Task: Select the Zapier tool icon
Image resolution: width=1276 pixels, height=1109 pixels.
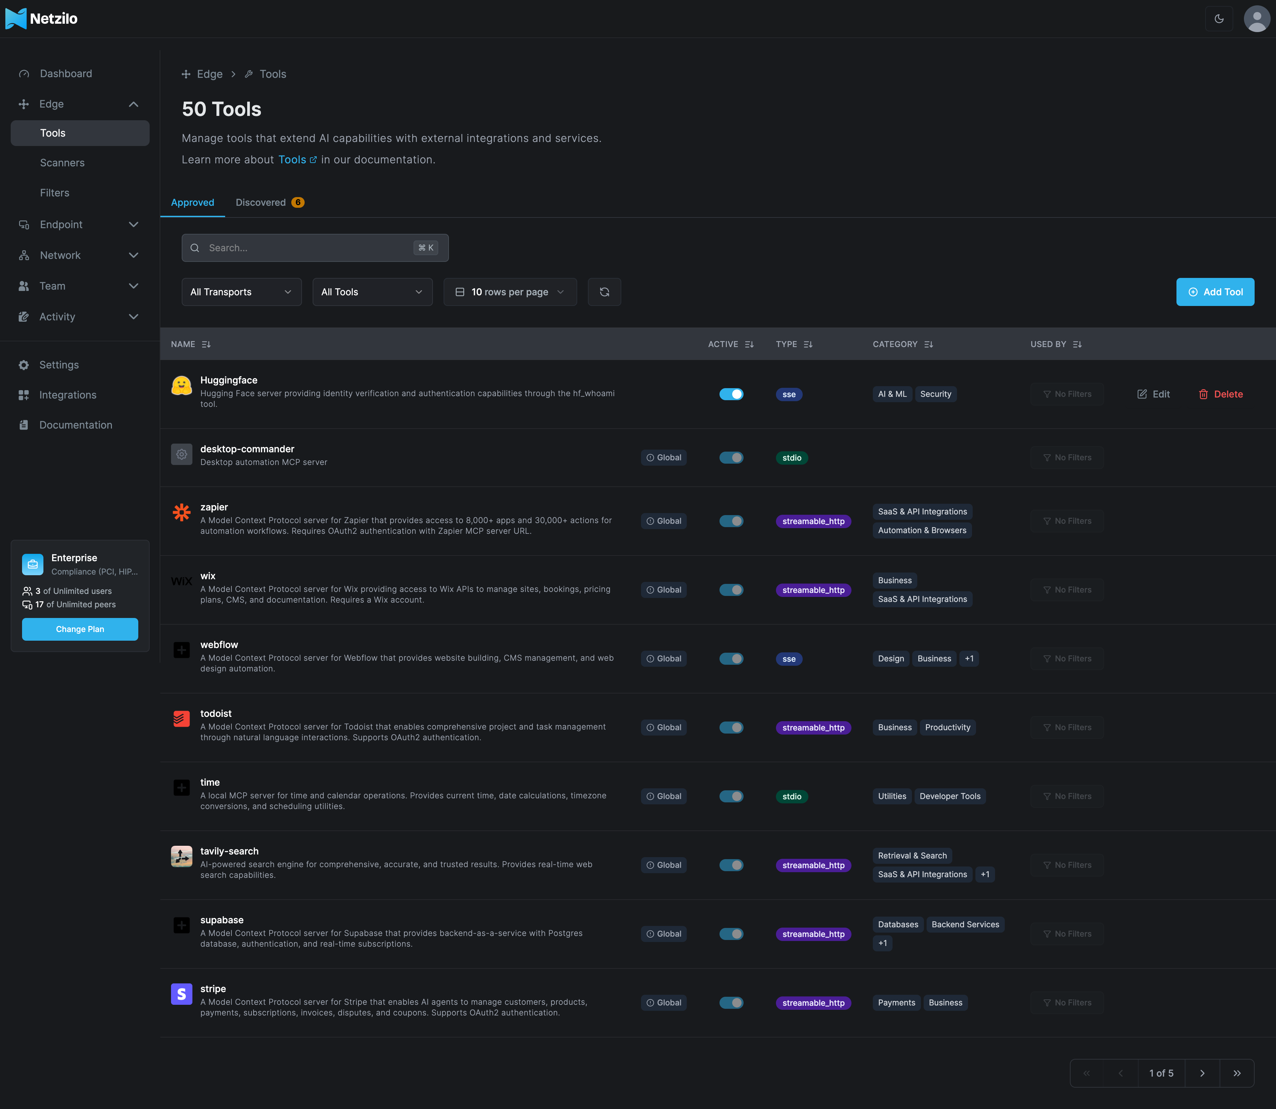Action: pos(181,512)
